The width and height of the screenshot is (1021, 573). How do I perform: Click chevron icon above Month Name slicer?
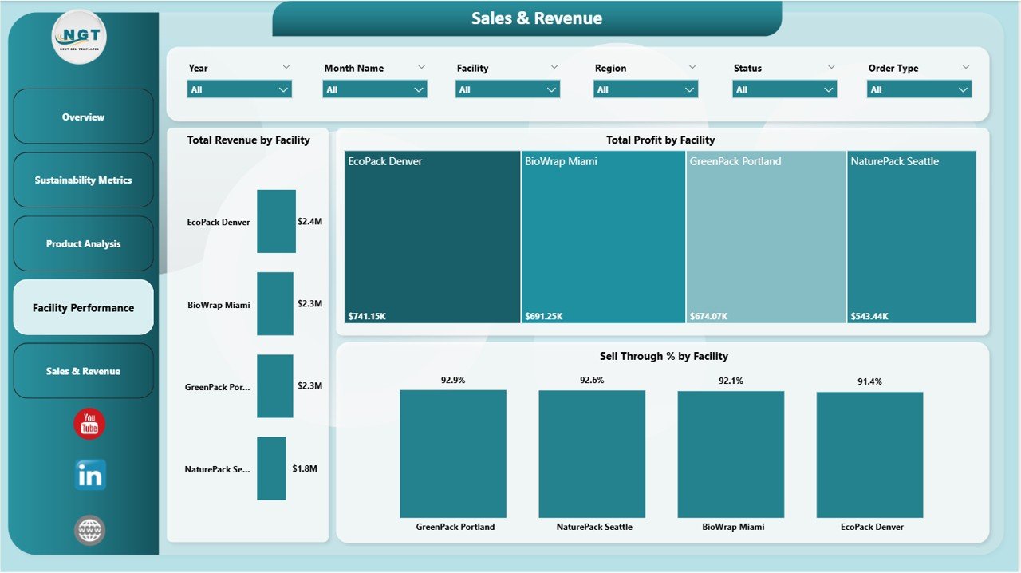tap(422, 68)
